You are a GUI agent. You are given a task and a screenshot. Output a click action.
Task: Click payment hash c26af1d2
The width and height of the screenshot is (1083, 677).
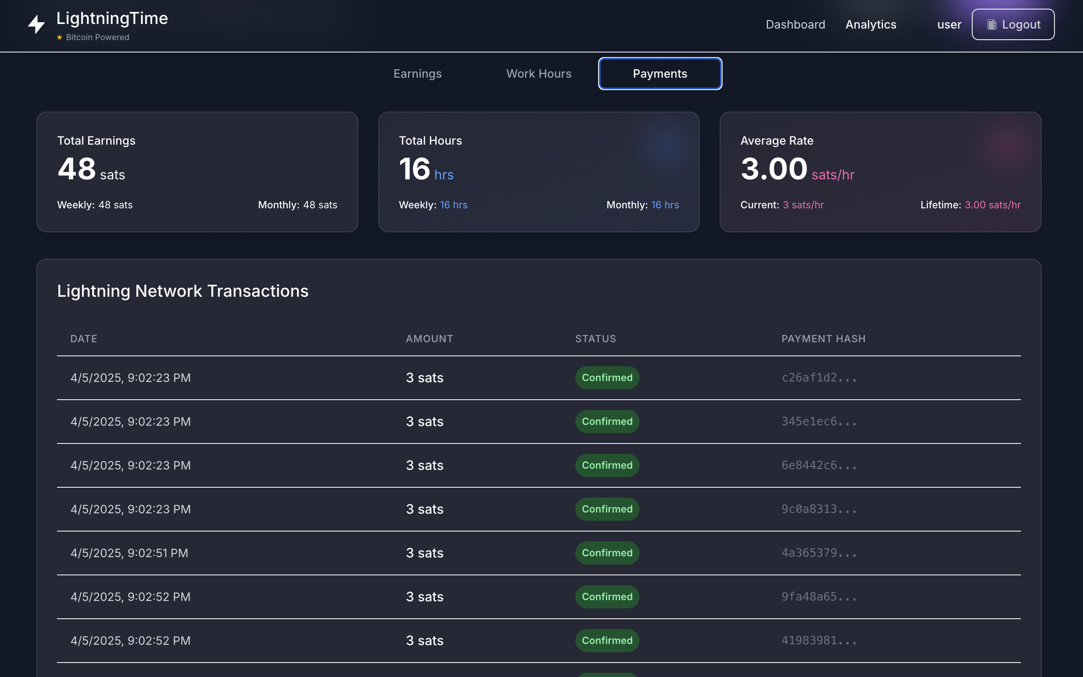818,378
